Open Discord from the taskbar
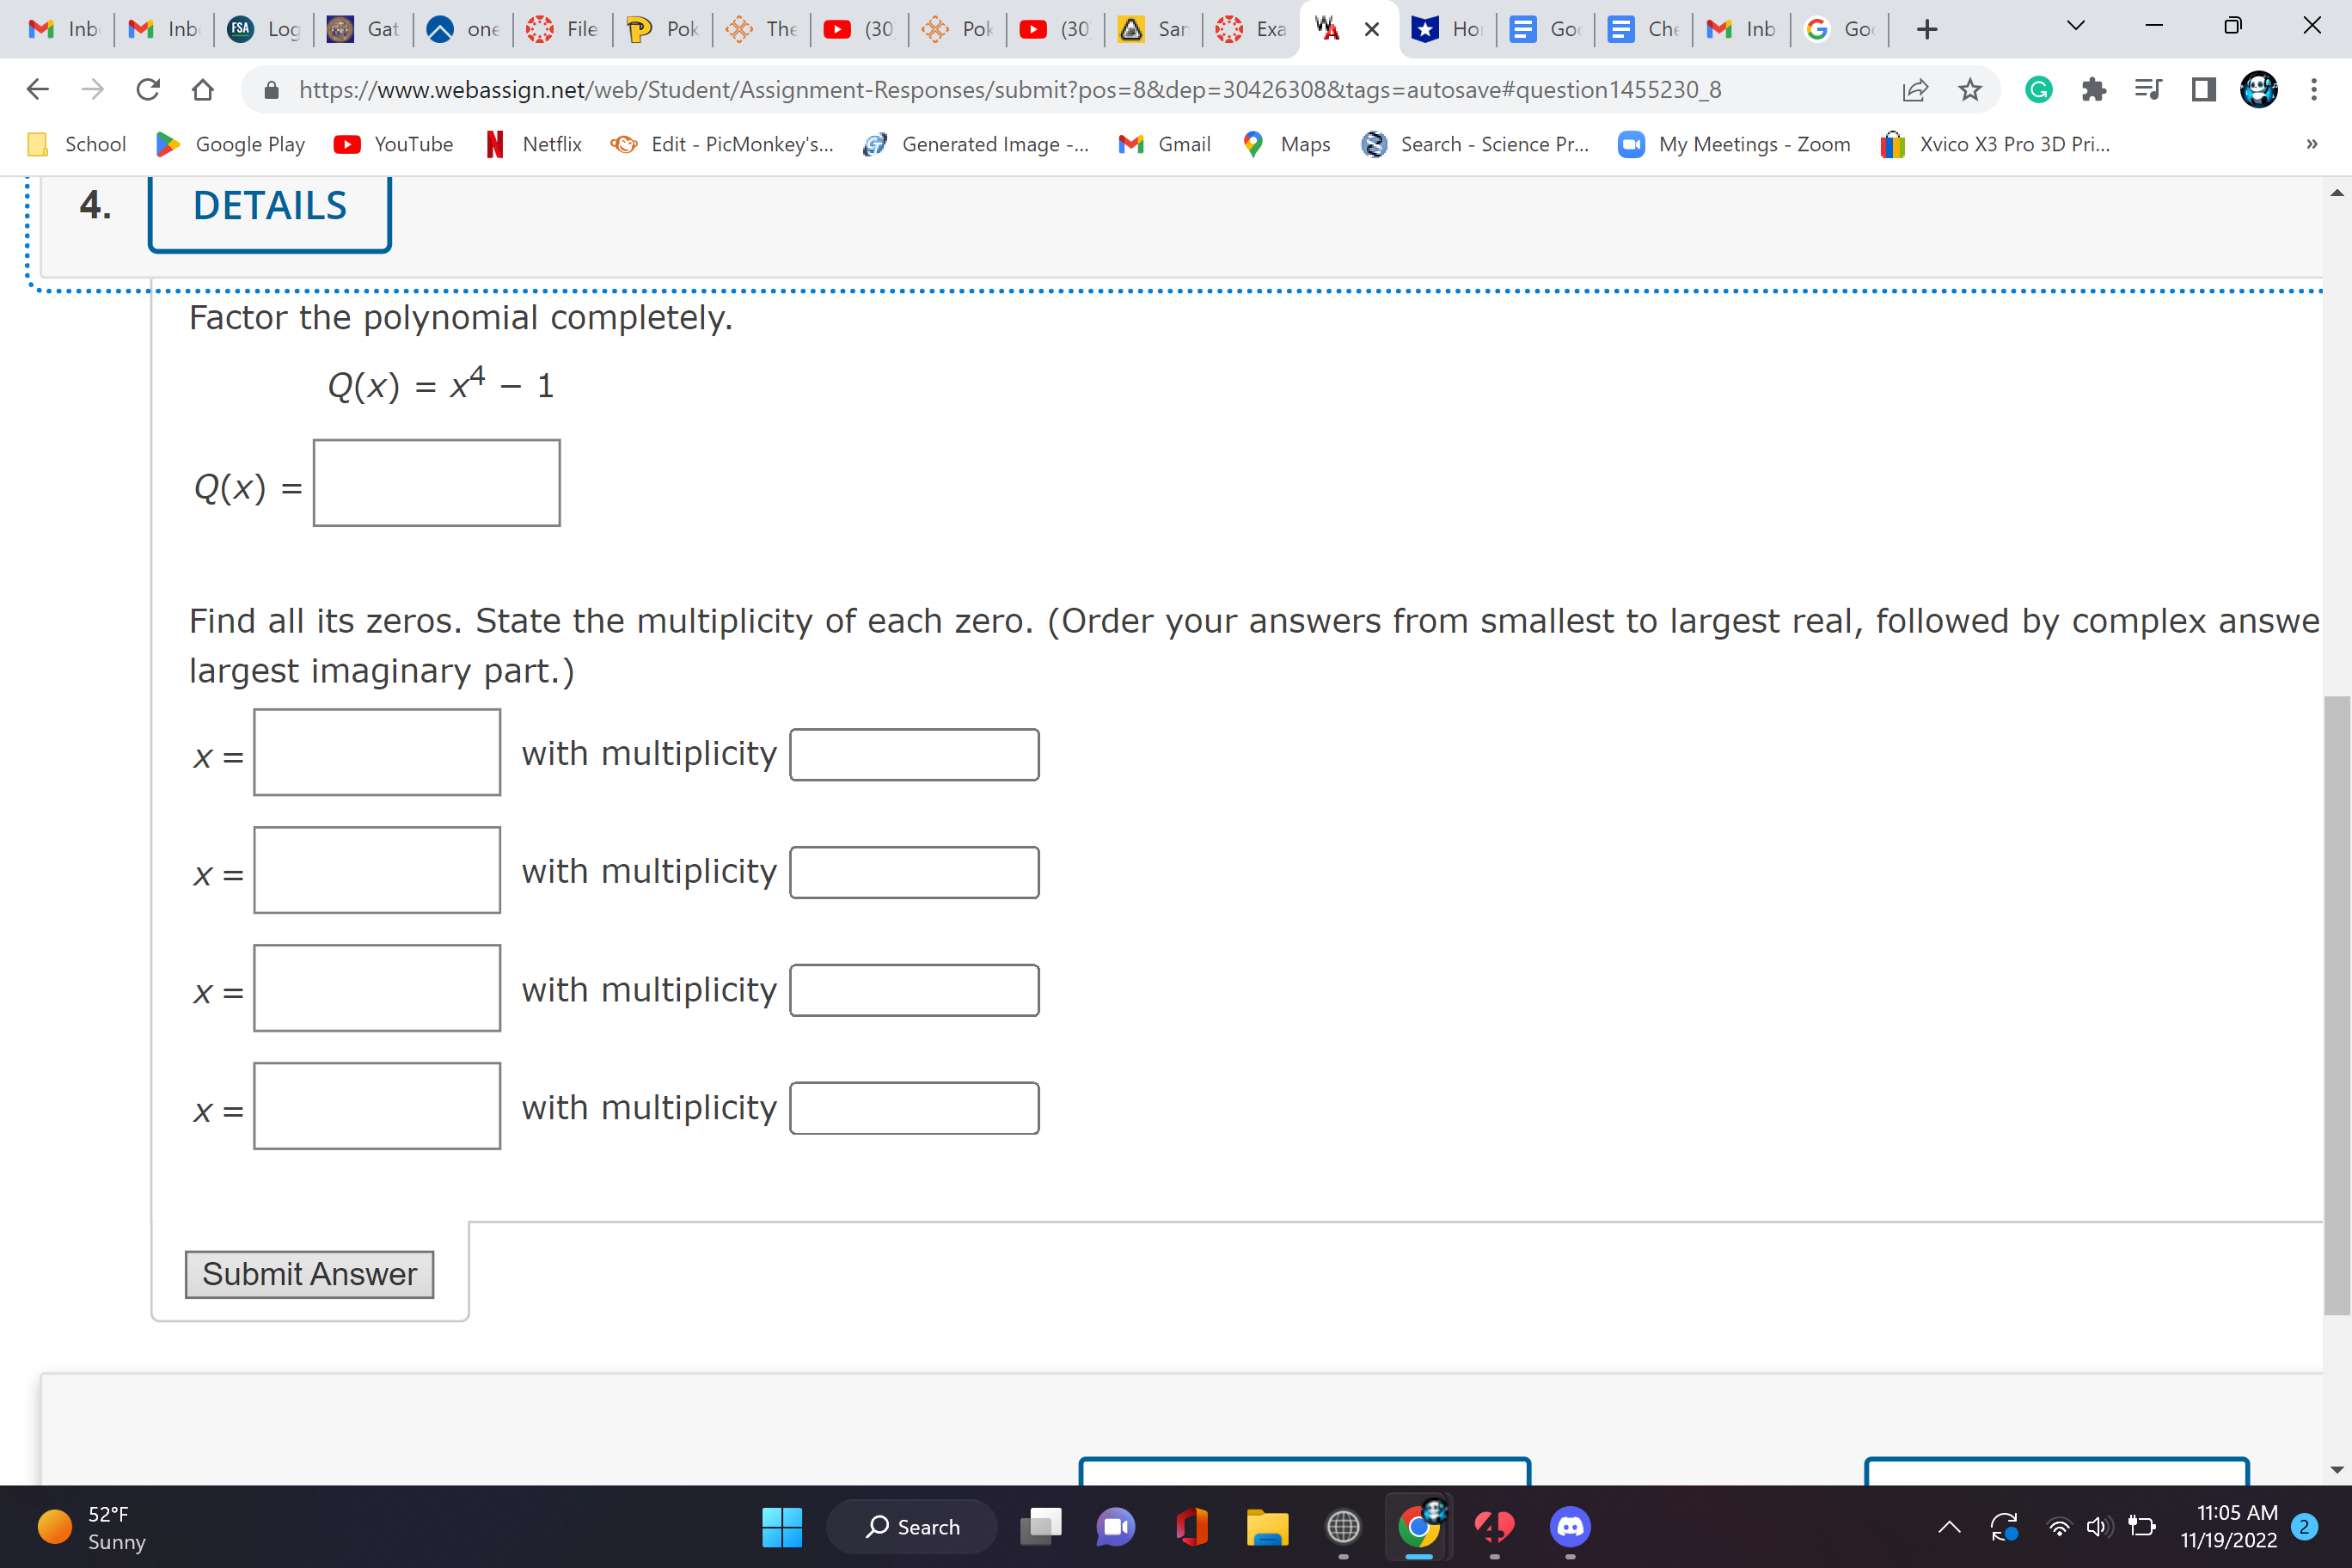 tap(1569, 1527)
